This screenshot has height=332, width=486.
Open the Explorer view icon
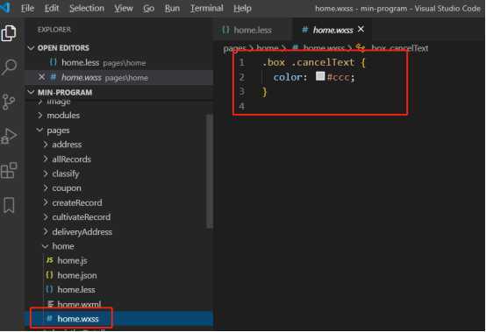[x=9, y=32]
